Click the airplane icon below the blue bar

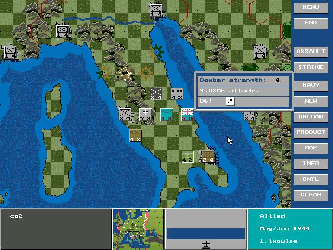coord(206,244)
